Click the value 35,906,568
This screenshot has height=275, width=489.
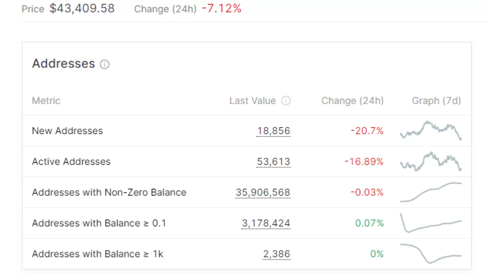pyautogui.click(x=263, y=192)
